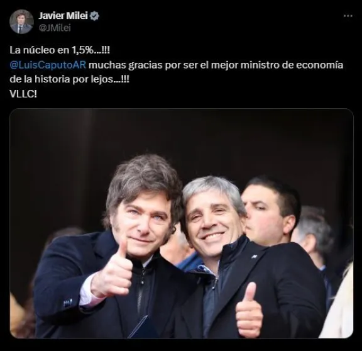
Task: Click the Javier Milei display name
Action: click(x=63, y=16)
